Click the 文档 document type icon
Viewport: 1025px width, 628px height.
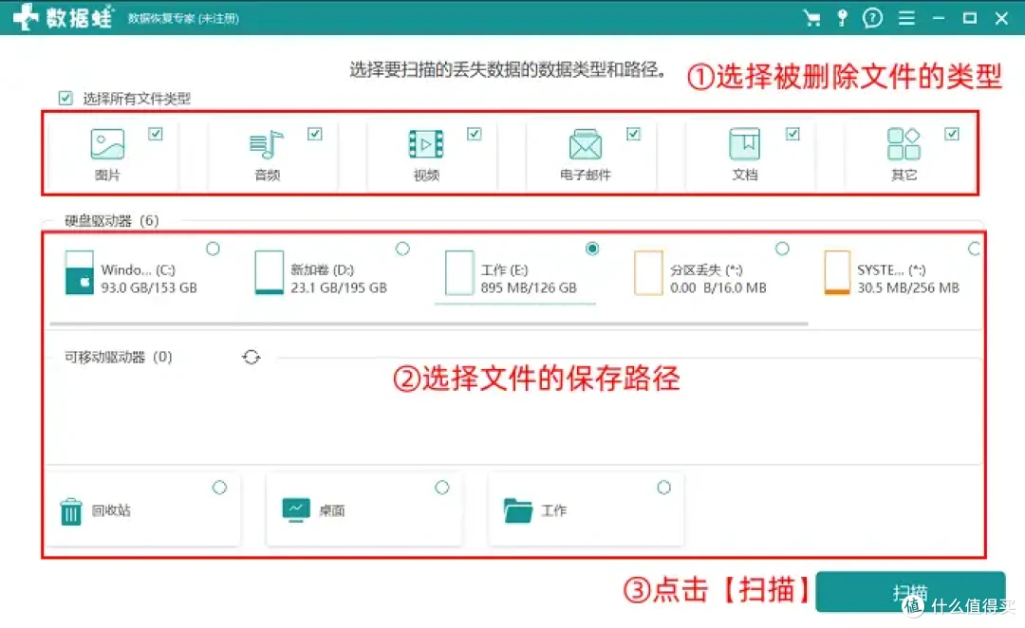745,145
